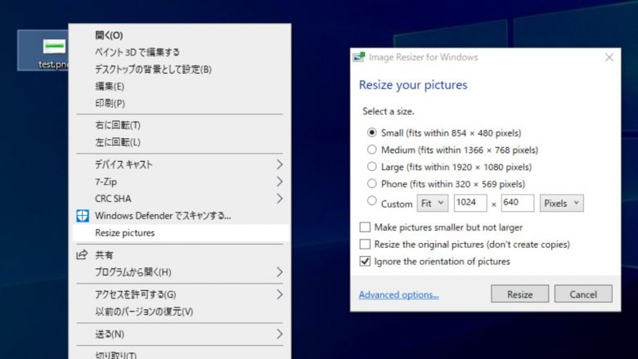Click the custom width field showing 1024
This screenshot has width=638, height=359.
(470, 203)
